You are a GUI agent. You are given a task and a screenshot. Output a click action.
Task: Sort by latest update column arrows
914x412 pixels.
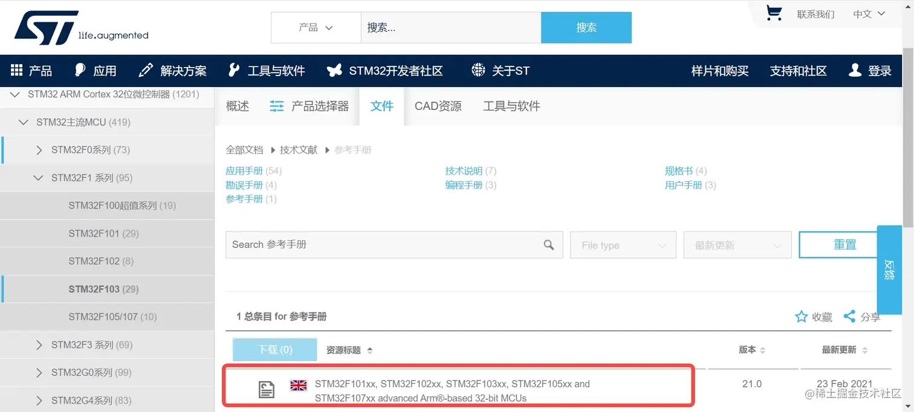tap(864, 350)
